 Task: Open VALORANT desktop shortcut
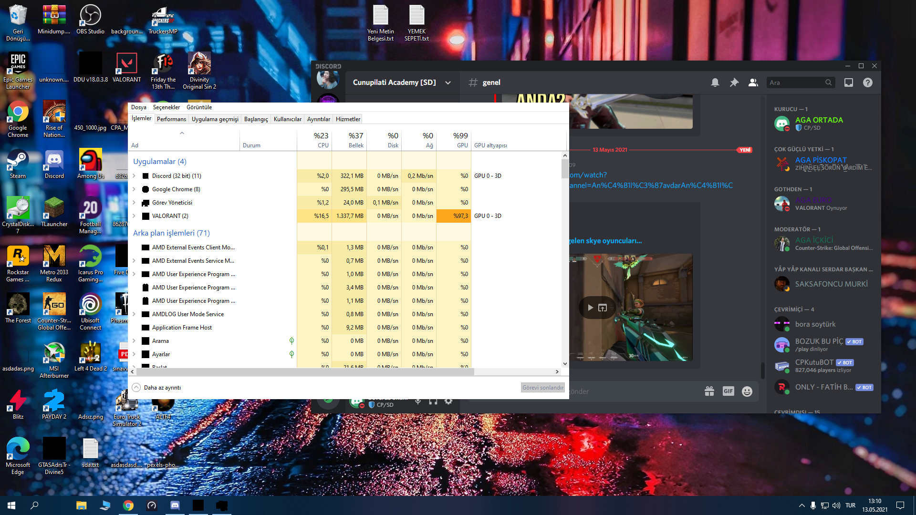[126, 67]
